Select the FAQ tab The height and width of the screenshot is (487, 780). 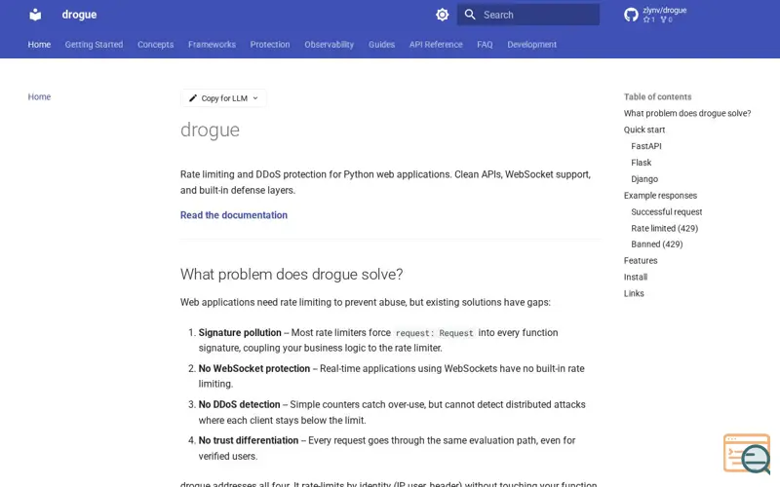[x=485, y=45]
